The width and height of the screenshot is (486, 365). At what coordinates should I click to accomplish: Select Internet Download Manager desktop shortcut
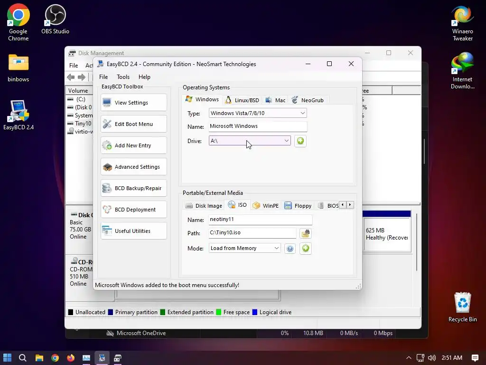pos(462,71)
